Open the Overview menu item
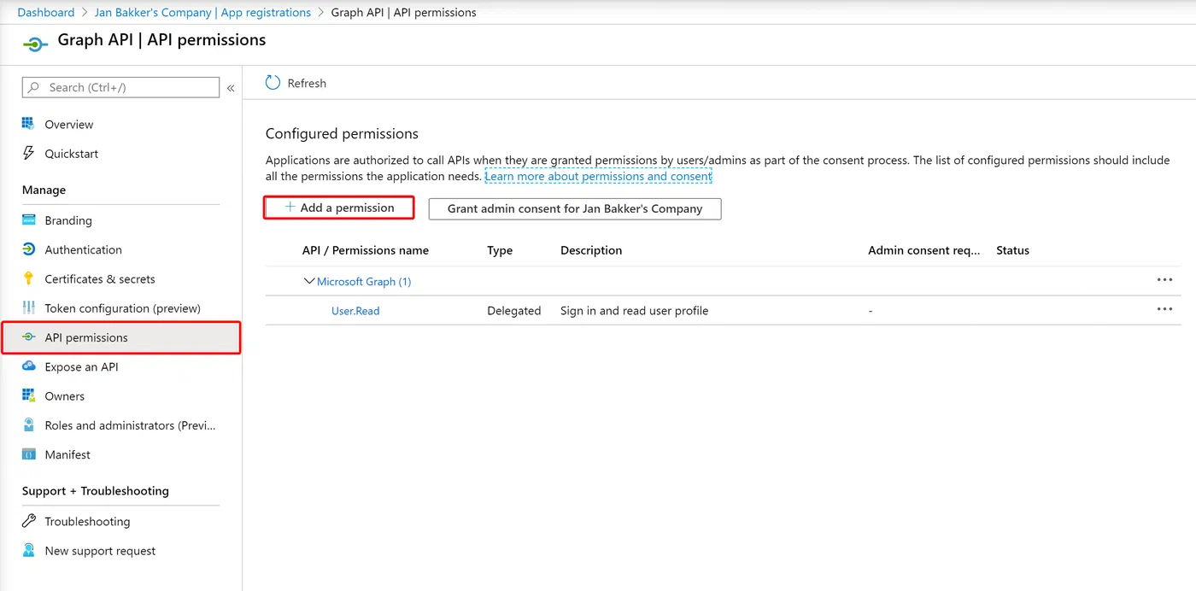Image resolution: width=1196 pixels, height=591 pixels. click(x=69, y=125)
